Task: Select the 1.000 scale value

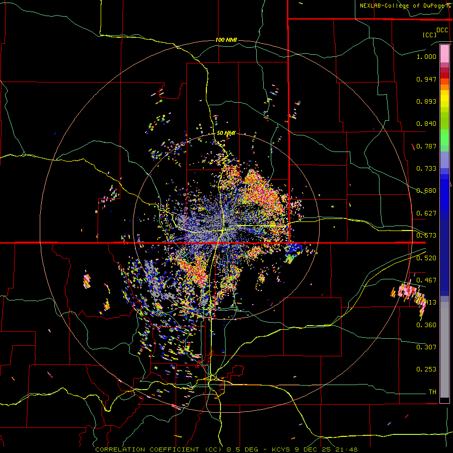Action: (x=426, y=56)
